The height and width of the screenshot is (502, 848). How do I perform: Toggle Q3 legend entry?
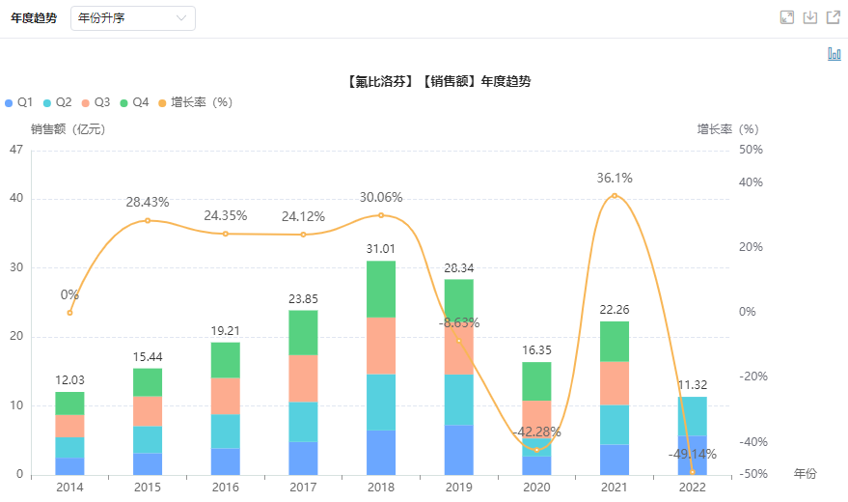tap(97, 102)
